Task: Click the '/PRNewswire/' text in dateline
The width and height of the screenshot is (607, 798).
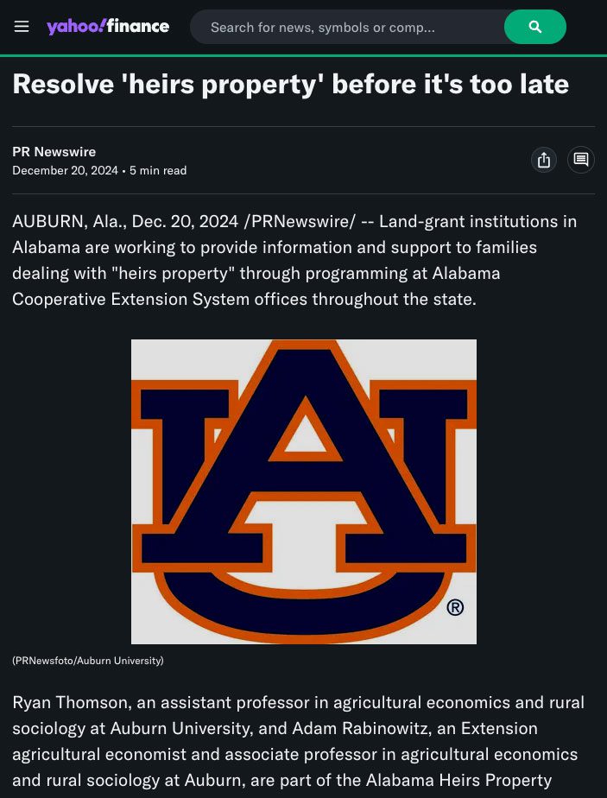Action: [300, 221]
